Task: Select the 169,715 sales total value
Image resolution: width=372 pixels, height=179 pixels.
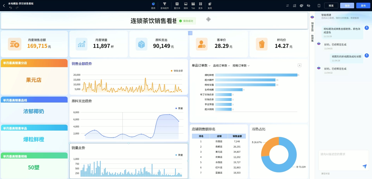Action: [x=37, y=46]
